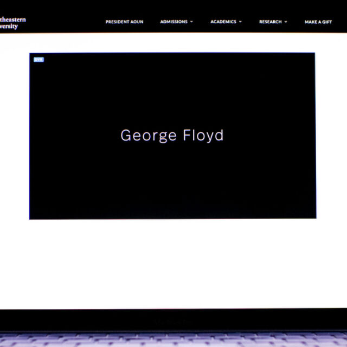
Task: Click the Northeastern University logo
Action: coord(13,23)
